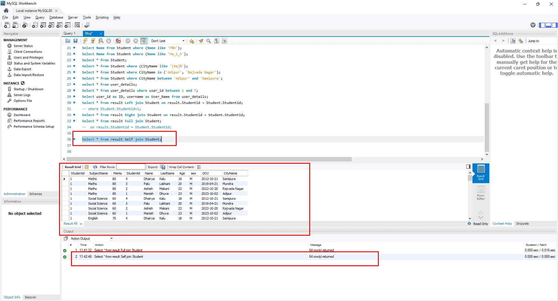
Task: Toggle autocommit mode
Action: pyautogui.click(x=144, y=41)
